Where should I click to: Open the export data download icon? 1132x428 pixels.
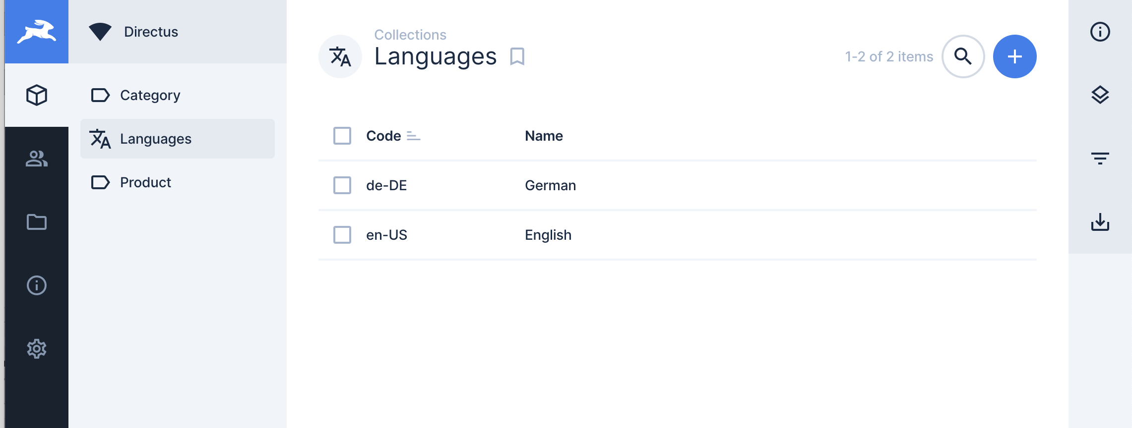tap(1100, 222)
